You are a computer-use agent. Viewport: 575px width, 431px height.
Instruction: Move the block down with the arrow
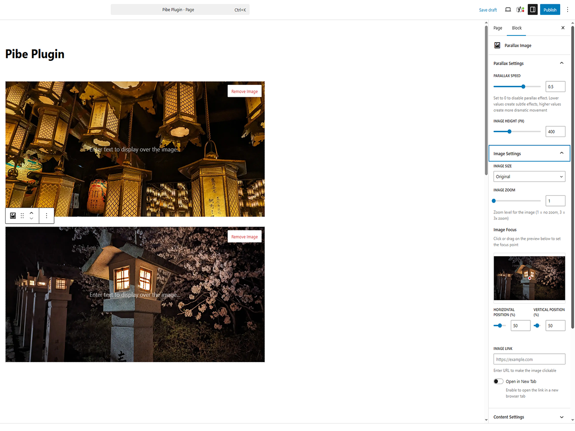(x=31, y=219)
